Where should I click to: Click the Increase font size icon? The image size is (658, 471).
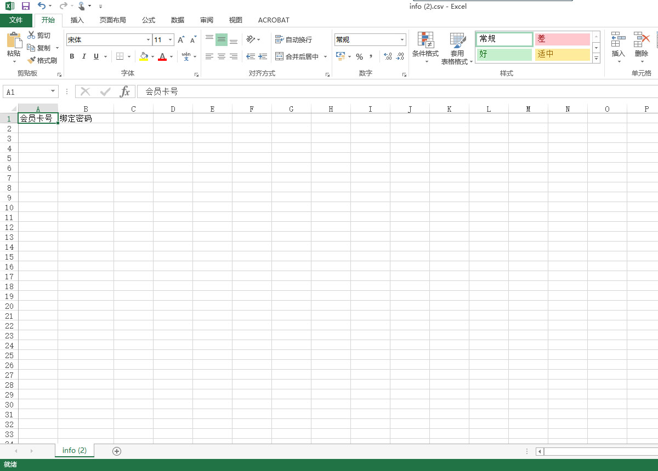pyautogui.click(x=181, y=40)
